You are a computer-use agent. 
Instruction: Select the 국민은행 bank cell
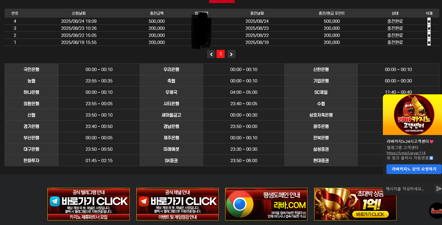tap(31, 69)
